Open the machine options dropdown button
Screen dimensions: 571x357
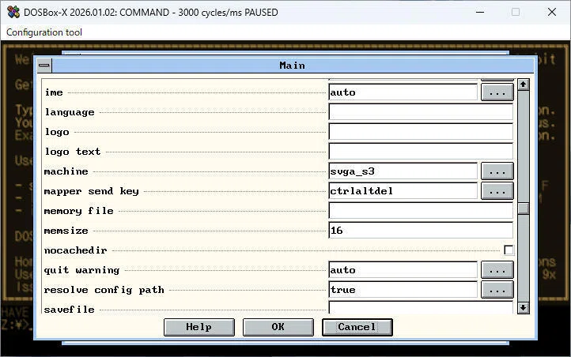(x=497, y=171)
